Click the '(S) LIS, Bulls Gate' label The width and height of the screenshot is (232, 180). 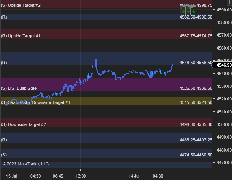pyautogui.click(x=19, y=88)
